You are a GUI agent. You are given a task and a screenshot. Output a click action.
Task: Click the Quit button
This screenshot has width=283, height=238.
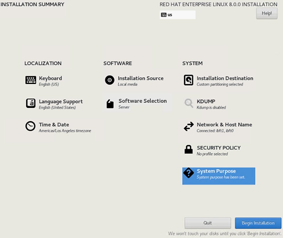click(208, 223)
